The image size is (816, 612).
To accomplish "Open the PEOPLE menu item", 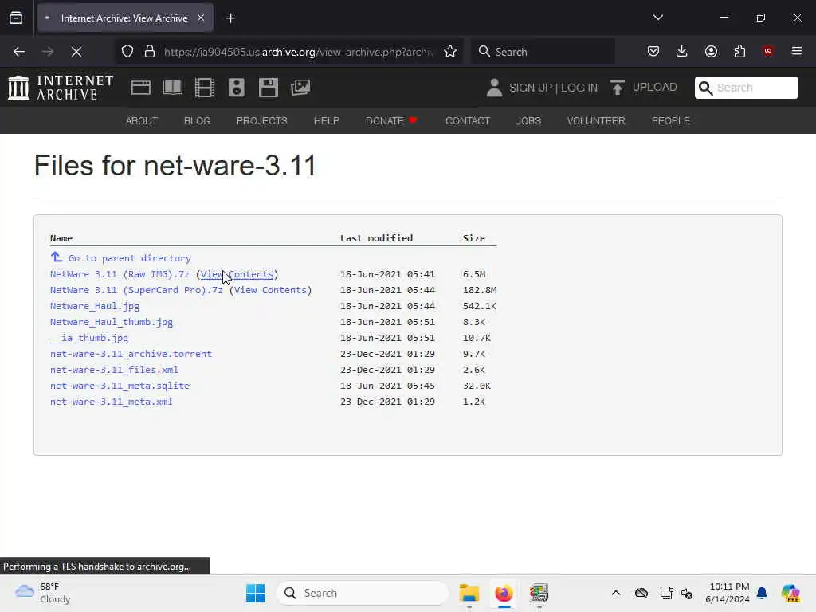I will coord(671,121).
